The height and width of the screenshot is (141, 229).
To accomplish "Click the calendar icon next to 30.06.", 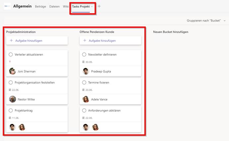I will point(83,62).
